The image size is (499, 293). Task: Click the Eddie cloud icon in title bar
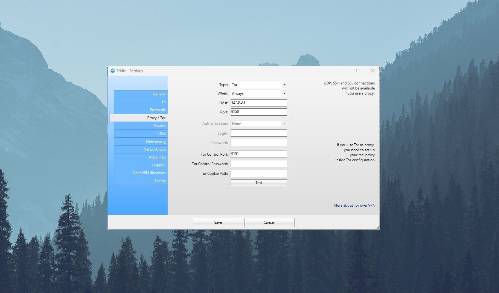pyautogui.click(x=113, y=71)
